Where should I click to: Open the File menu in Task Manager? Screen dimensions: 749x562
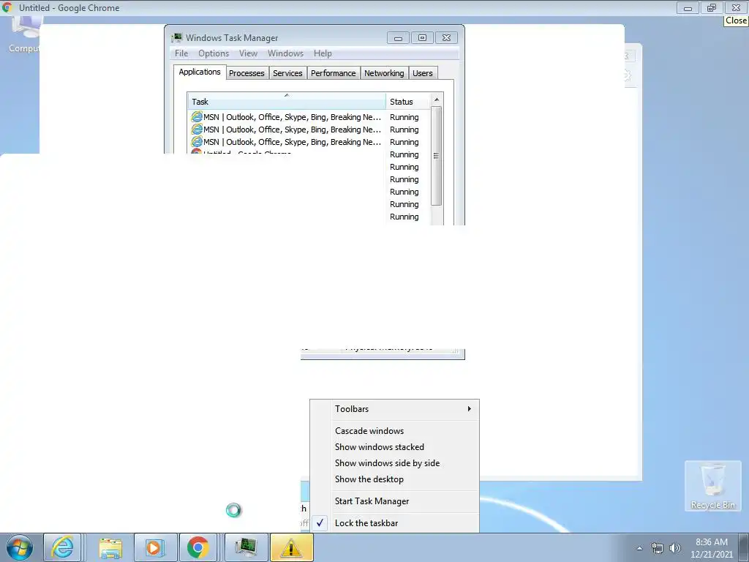tap(181, 53)
